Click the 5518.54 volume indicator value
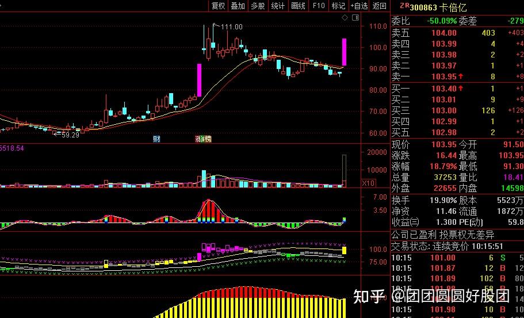Image resolution: width=524 pixels, height=318 pixels. point(12,148)
